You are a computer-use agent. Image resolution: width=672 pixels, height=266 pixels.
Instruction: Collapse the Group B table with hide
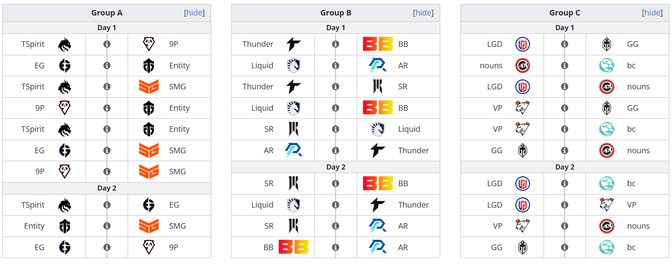tap(423, 13)
